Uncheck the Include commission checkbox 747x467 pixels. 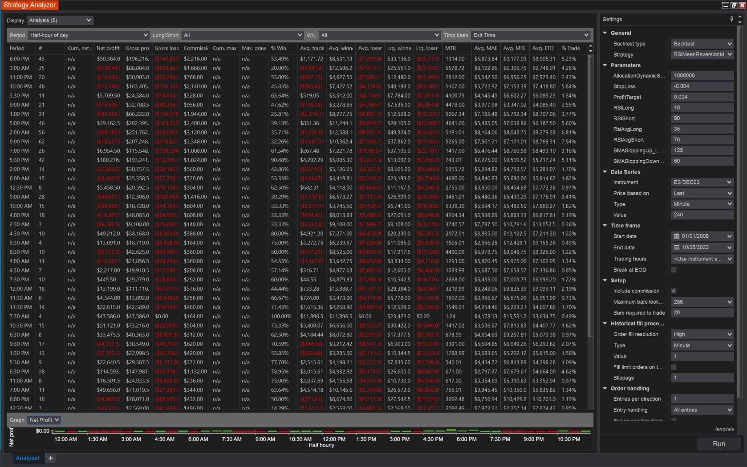pos(674,291)
